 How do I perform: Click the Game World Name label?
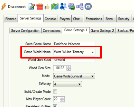click(37, 52)
